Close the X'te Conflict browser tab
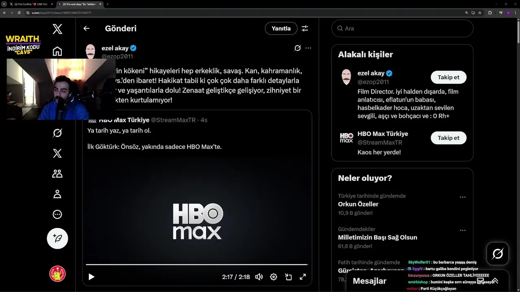This screenshot has width=520, height=292. click(52, 4)
